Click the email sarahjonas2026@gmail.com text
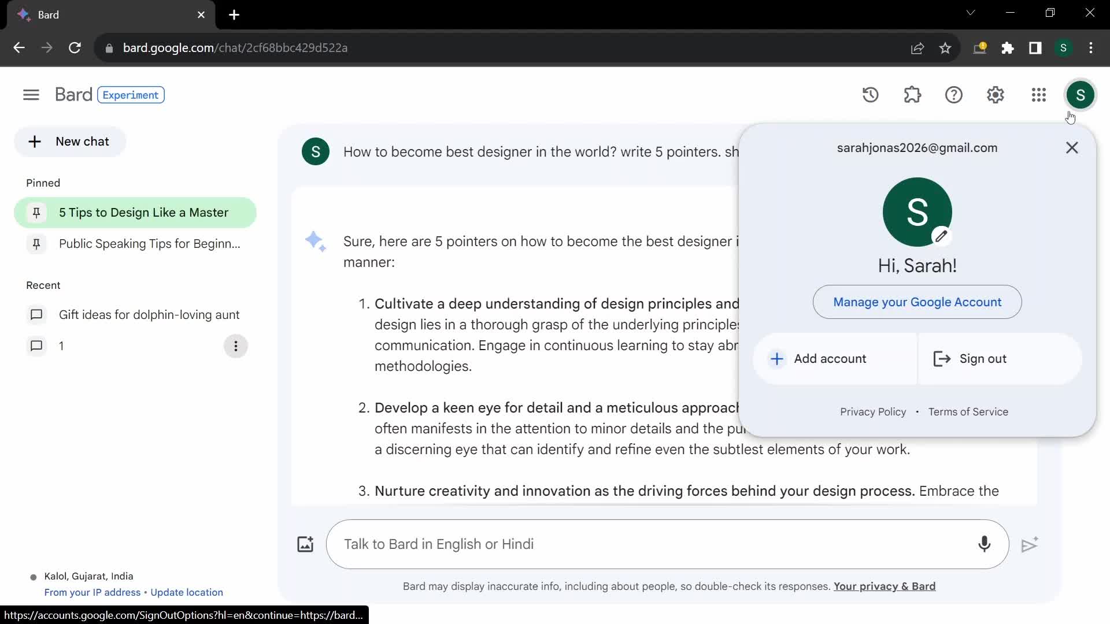Viewport: 1110px width, 624px height. click(917, 148)
